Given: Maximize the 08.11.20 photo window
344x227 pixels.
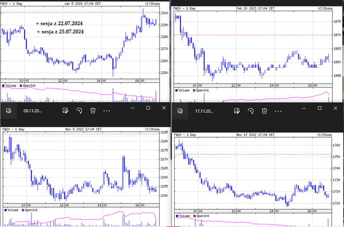Looking at the screenshot, I should pos(148,108).
